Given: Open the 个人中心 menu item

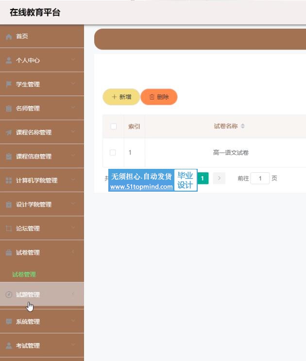Looking at the screenshot, I should pyautogui.click(x=42, y=60).
